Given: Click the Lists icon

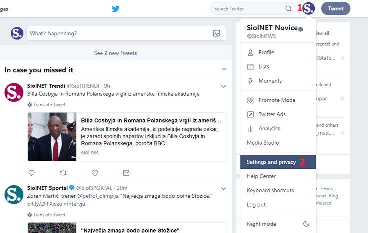Looking at the screenshot, I should pos(250,67).
